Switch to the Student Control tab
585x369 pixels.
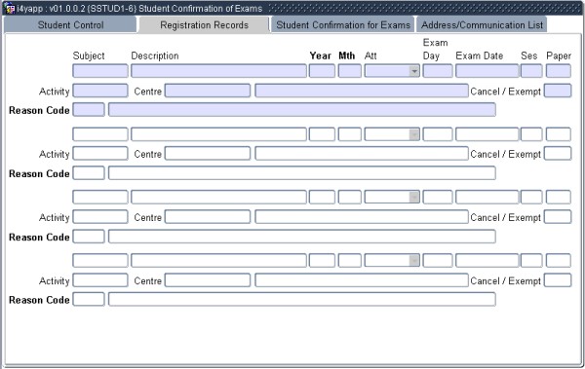[x=70, y=25]
